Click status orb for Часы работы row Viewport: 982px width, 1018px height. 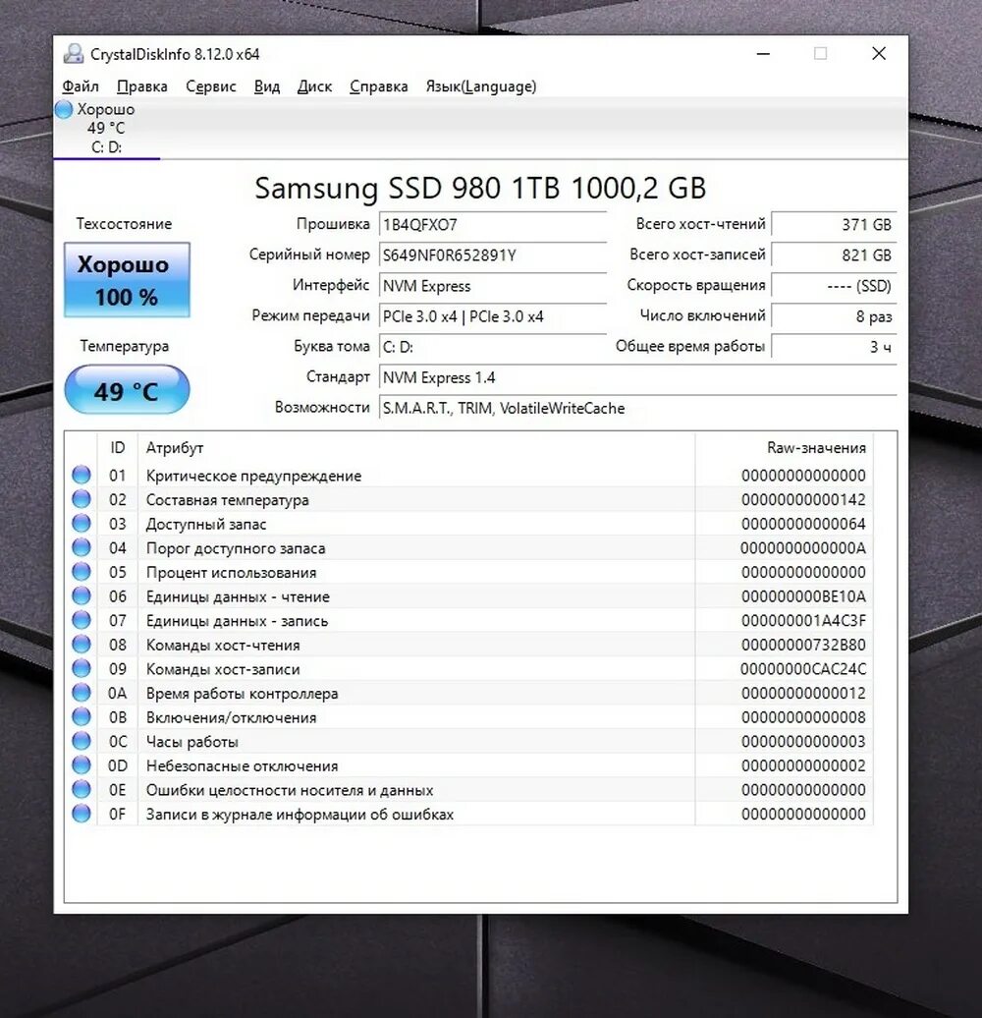pyautogui.click(x=82, y=741)
